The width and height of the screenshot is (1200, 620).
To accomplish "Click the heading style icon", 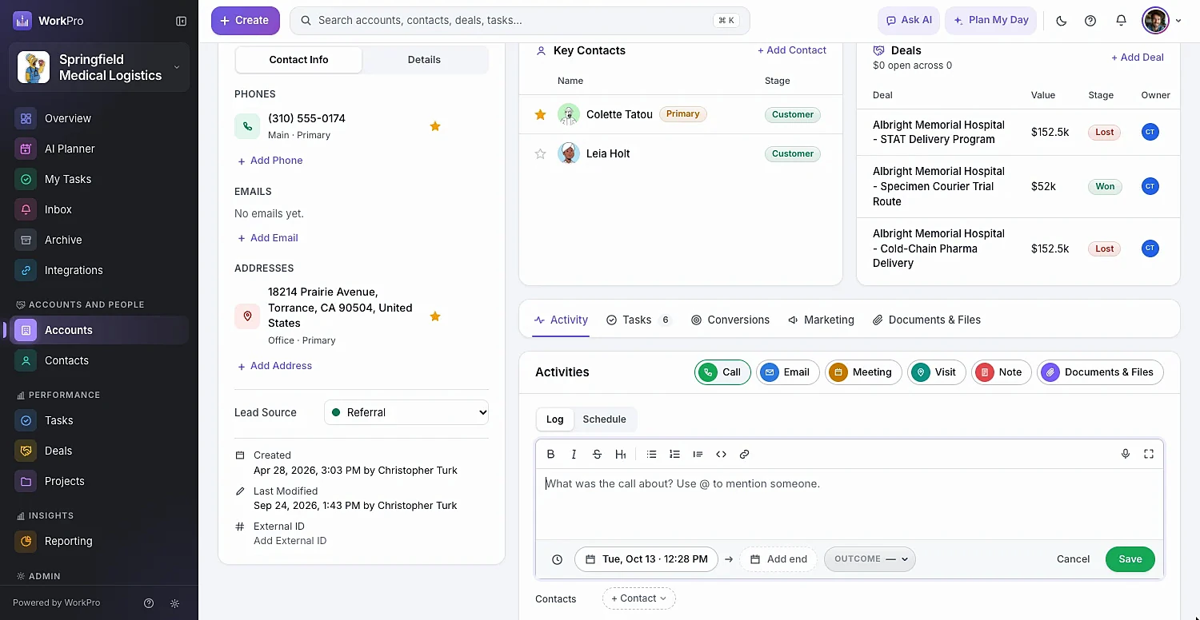I will pos(620,454).
